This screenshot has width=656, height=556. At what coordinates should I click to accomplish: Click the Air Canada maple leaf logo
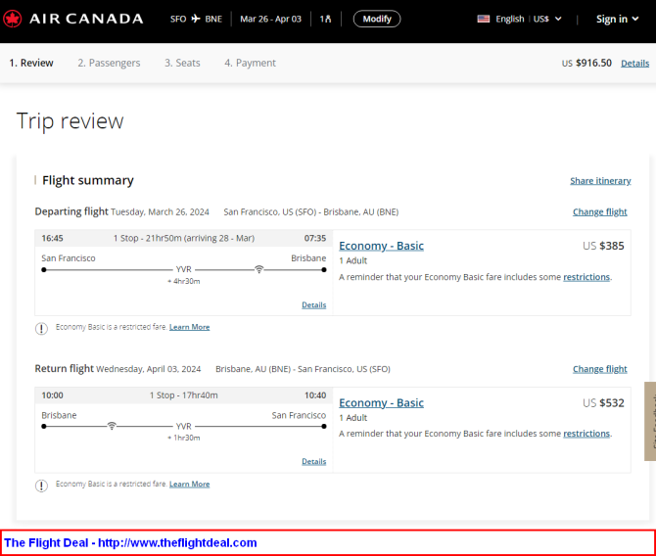point(12,19)
